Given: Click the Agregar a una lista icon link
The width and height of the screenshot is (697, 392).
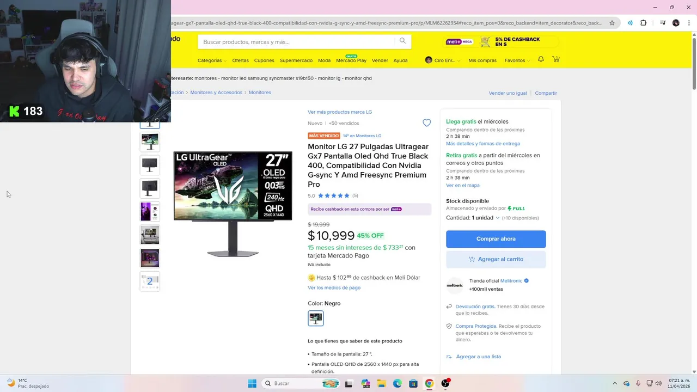Looking at the screenshot, I should tap(474, 357).
